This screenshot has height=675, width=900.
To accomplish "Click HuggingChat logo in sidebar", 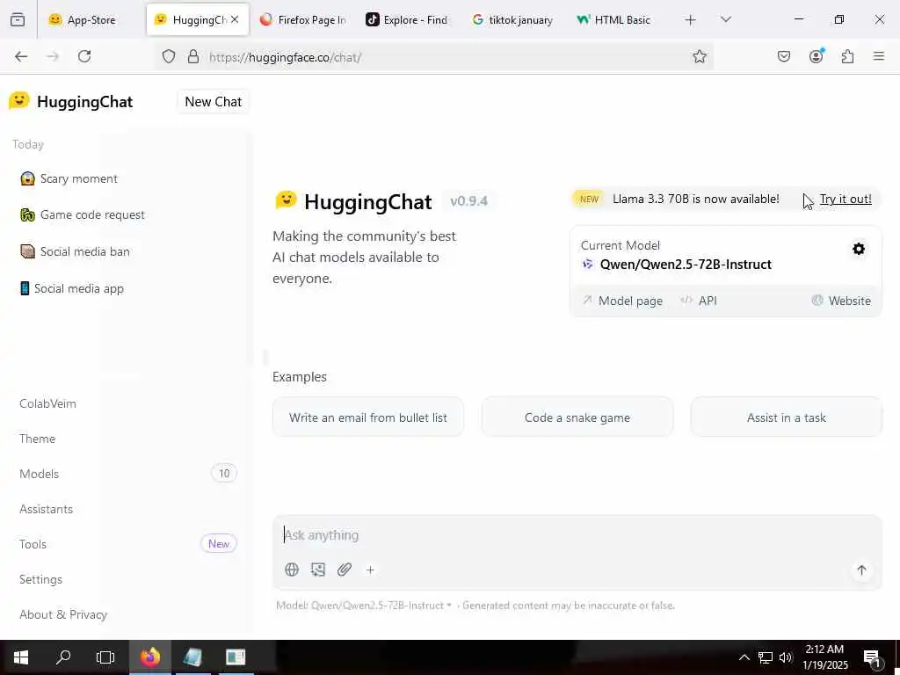I will [71, 102].
